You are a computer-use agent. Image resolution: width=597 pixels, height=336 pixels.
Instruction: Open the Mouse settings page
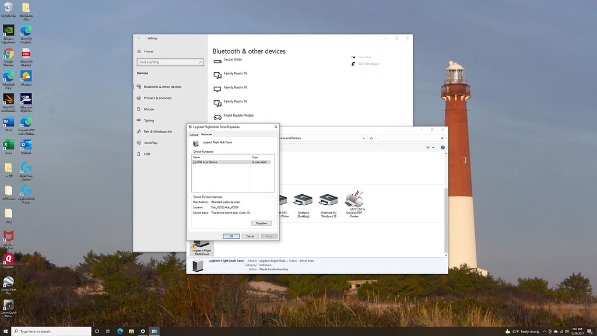149,109
